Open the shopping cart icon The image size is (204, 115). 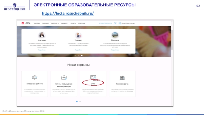tap(115, 23)
